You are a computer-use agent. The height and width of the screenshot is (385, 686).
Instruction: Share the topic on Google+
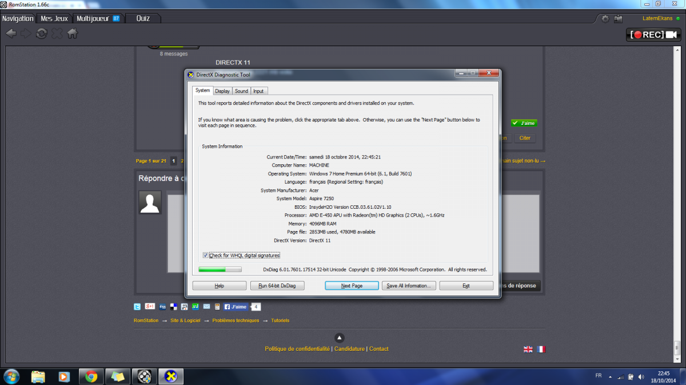point(150,306)
